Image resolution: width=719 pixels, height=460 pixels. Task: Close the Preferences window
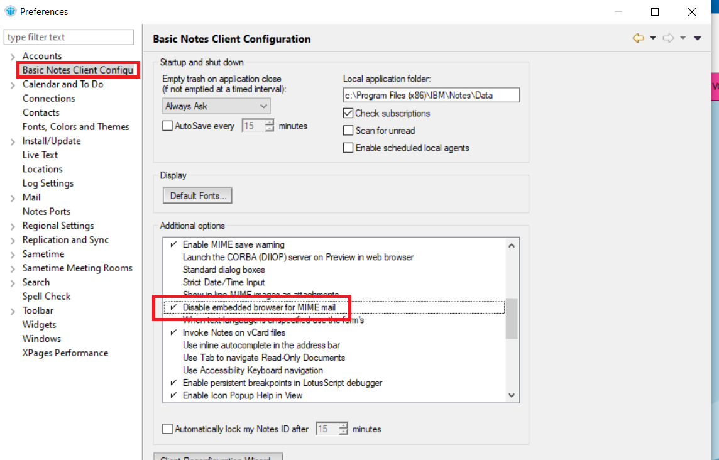tap(692, 11)
